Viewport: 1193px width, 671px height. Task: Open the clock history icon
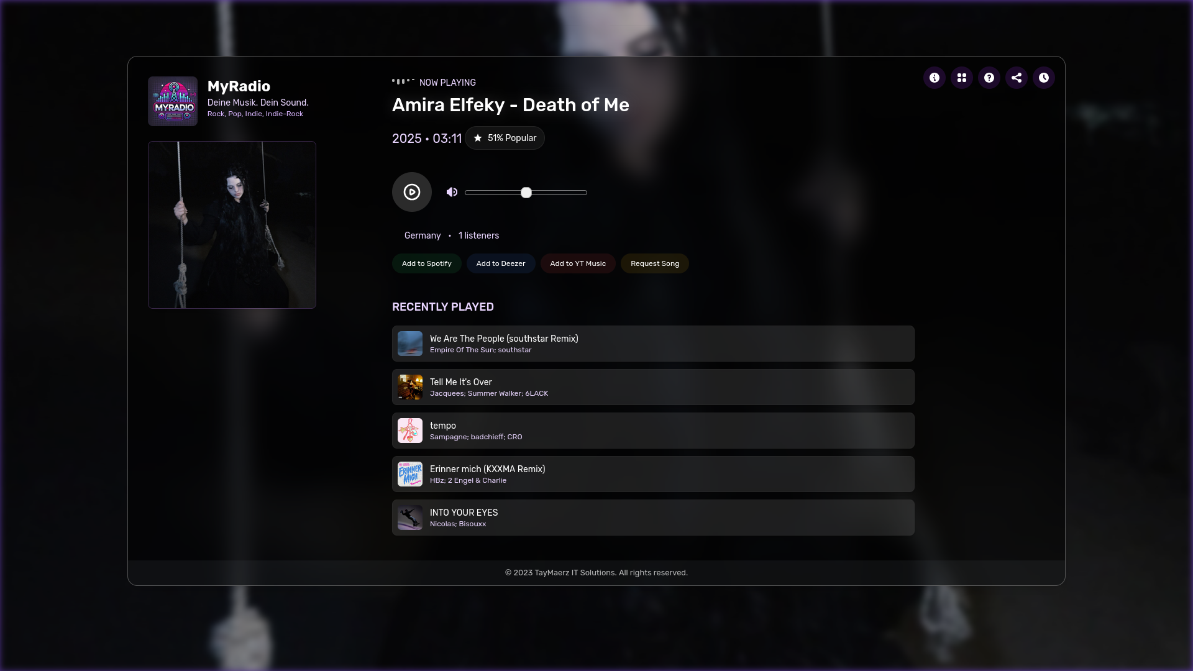click(x=1043, y=78)
